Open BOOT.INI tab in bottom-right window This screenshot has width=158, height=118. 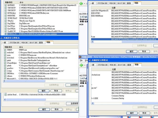[122, 65]
